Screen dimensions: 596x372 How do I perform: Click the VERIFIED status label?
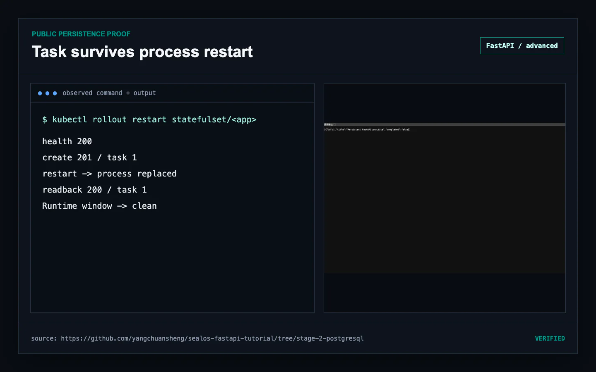[550, 339]
